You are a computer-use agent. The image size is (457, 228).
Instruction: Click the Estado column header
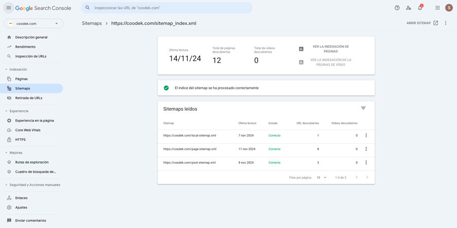[x=273, y=123]
